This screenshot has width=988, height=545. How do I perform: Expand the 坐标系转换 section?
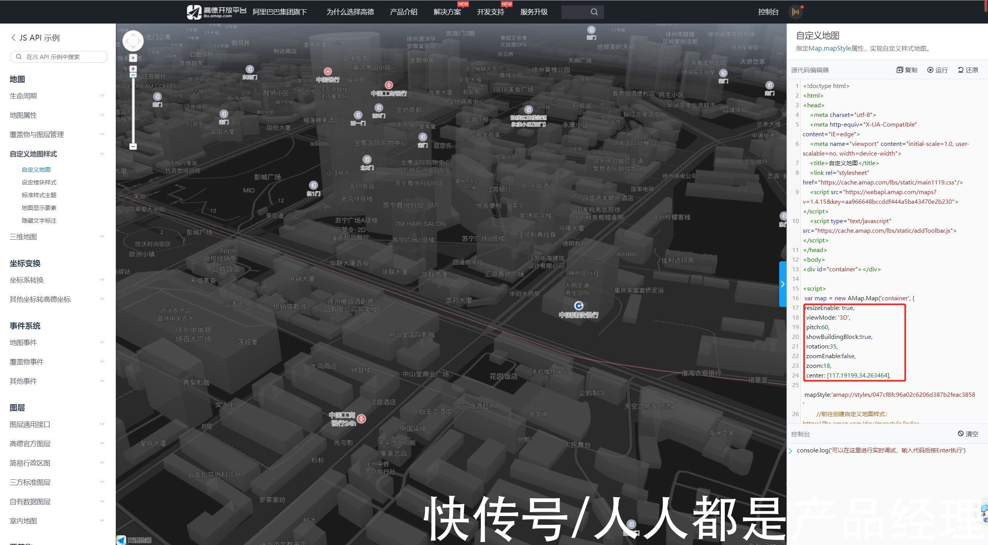click(x=58, y=280)
